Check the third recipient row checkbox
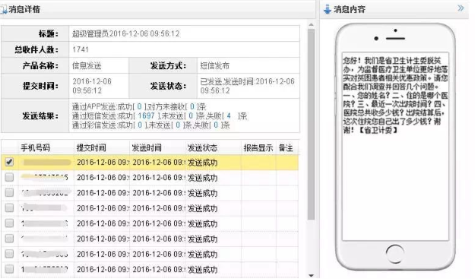Screen dimensions: 475x279 [9, 192]
